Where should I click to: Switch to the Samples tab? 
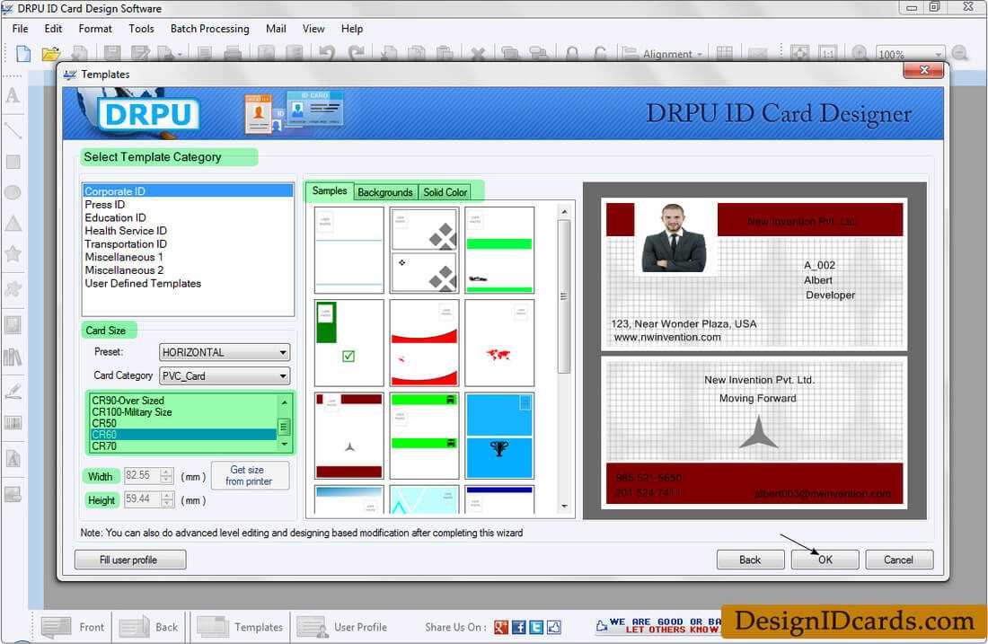(330, 191)
